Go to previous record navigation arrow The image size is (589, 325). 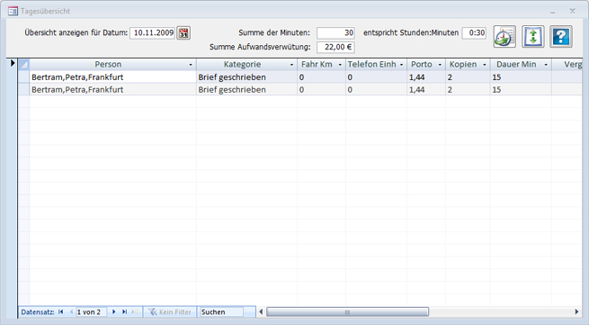71,311
